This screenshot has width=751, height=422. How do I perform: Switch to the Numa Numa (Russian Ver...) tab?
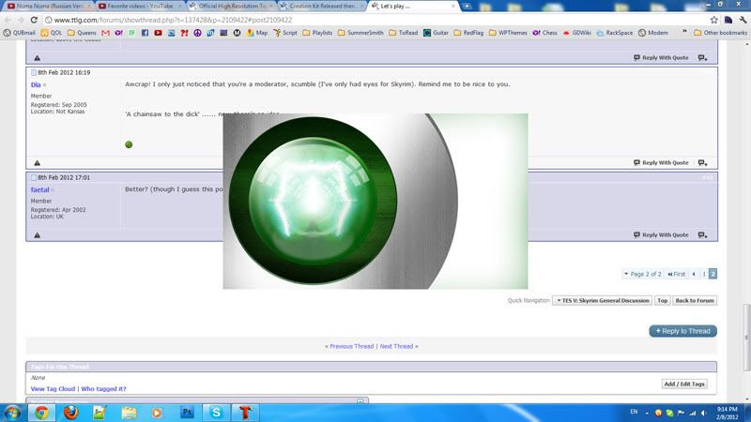point(48,6)
